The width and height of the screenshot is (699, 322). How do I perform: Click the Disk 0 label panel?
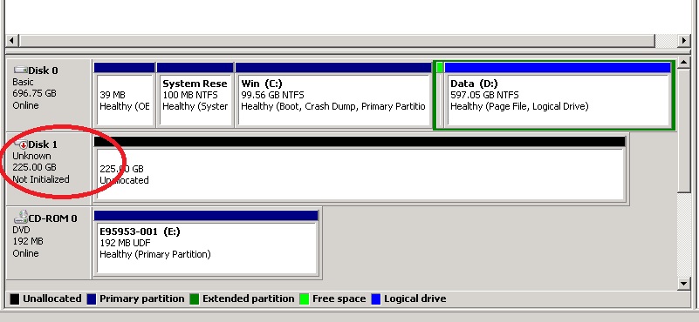click(48, 94)
